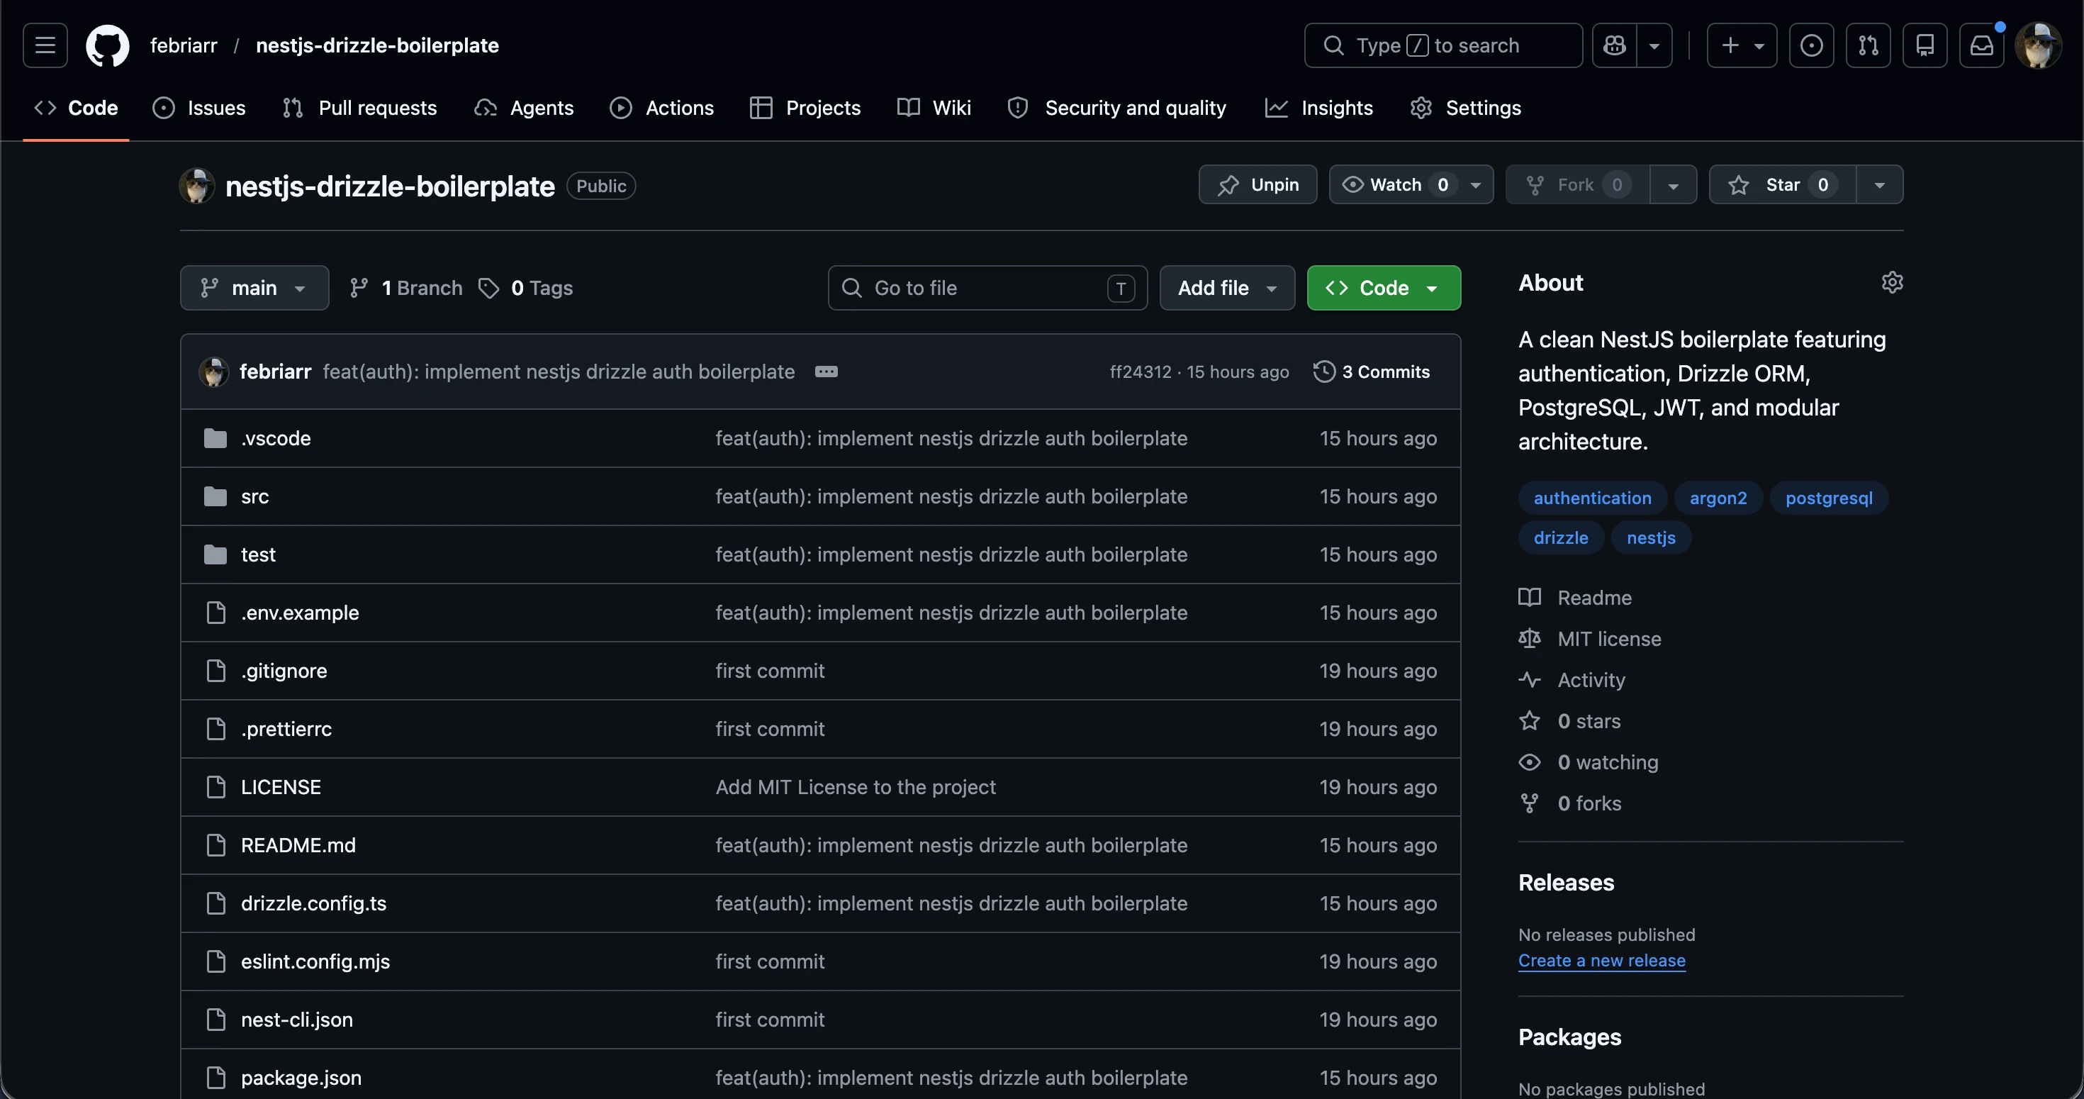This screenshot has width=2084, height=1099.
Task: Click the authentication topic tag
Action: point(1592,498)
